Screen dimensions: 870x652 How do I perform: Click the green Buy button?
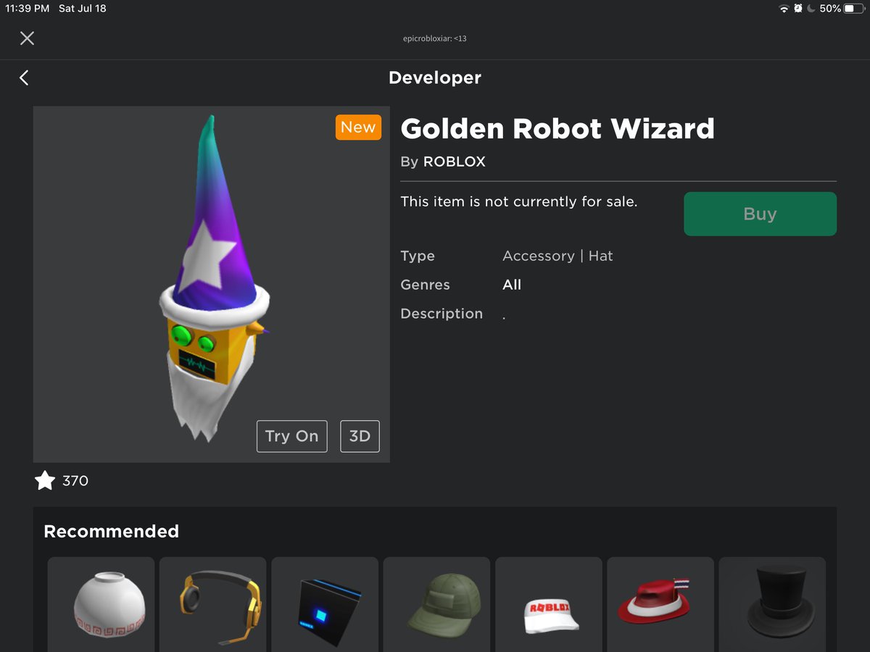[x=760, y=214]
